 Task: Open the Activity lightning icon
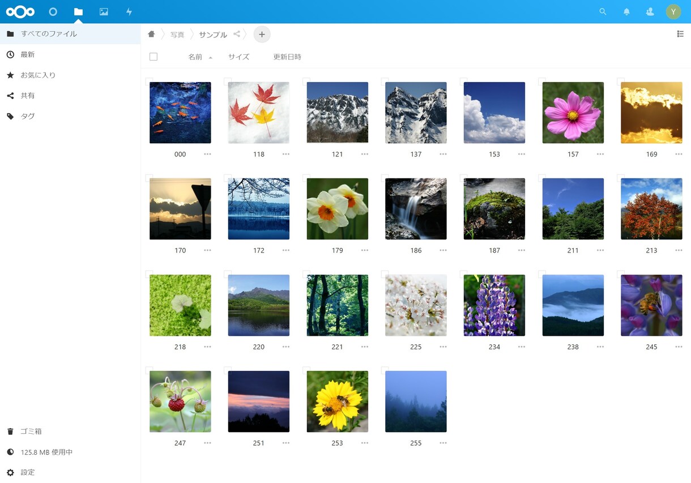tap(129, 11)
